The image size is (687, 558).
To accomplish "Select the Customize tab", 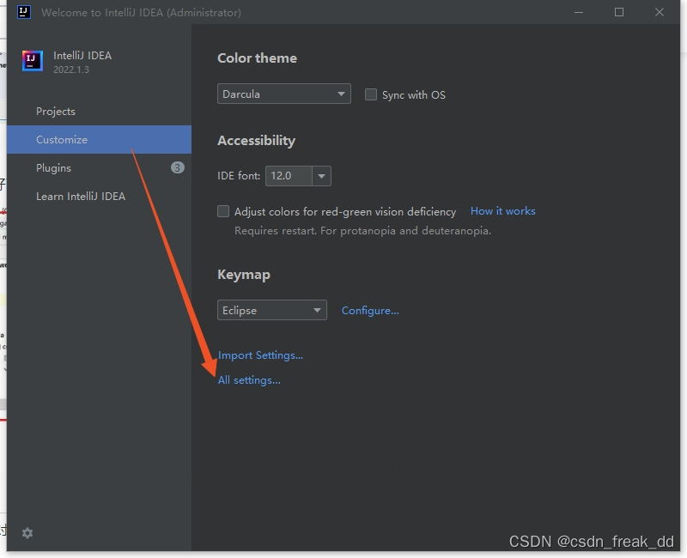I will [x=99, y=140].
